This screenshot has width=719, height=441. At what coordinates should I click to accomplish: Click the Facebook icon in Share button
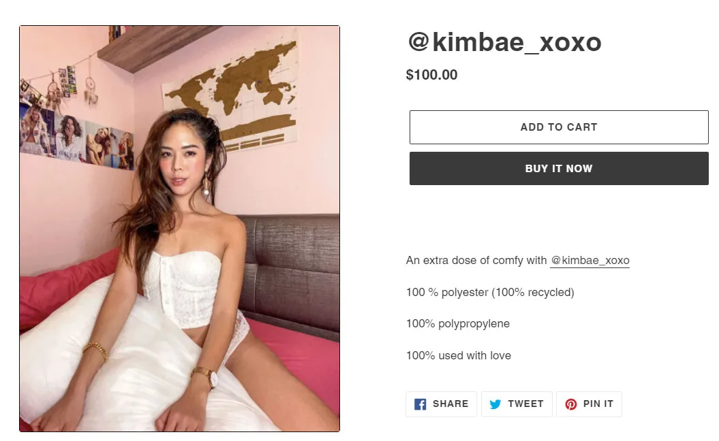click(x=420, y=404)
